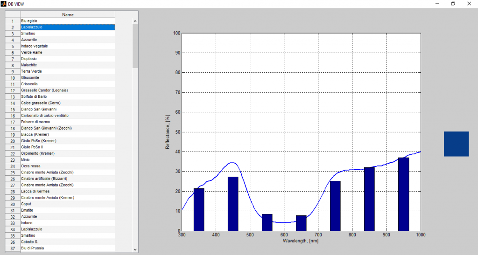The height and width of the screenshot is (255, 478).
Task: Select Lapislazzulo in row 2
Action: (x=68, y=27)
